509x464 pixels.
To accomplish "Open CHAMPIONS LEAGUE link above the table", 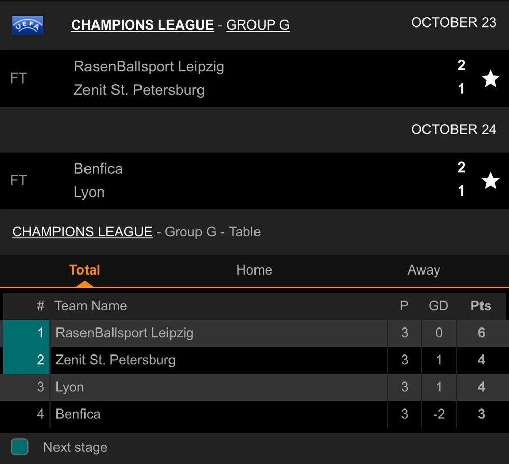I will pos(82,232).
